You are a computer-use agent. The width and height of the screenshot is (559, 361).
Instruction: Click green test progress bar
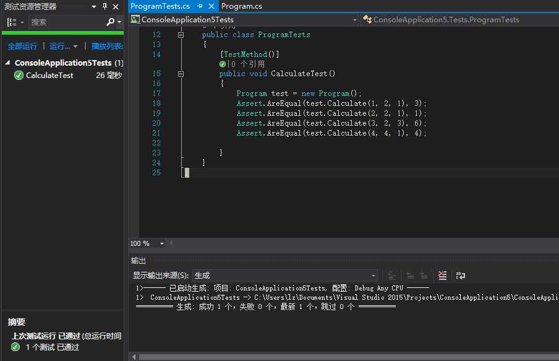click(62, 33)
